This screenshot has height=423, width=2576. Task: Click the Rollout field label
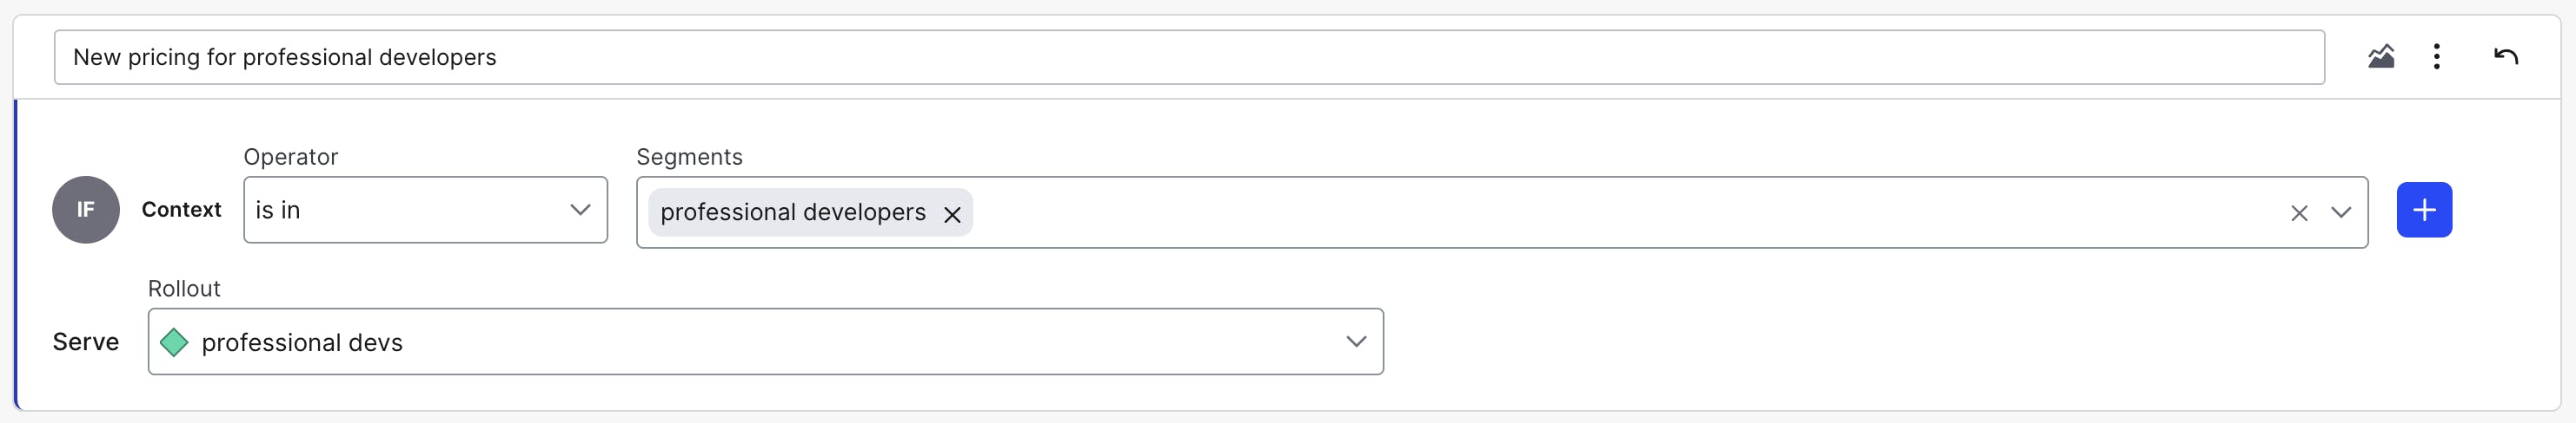coord(184,290)
